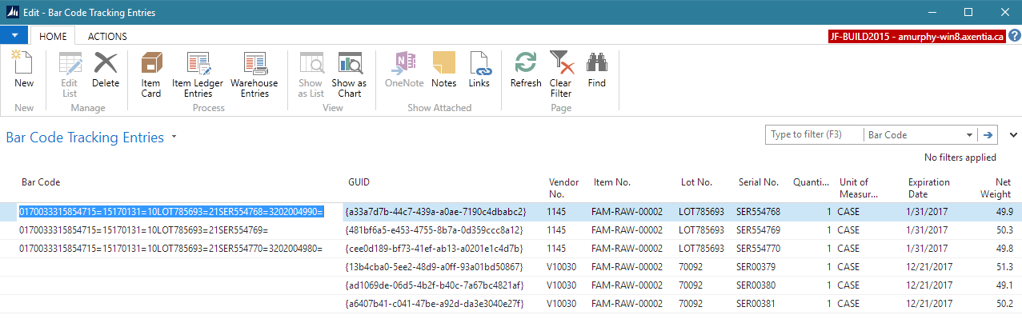This screenshot has width=1022, height=327.
Task: Expand the filter pane chevron
Action: tap(1013, 135)
